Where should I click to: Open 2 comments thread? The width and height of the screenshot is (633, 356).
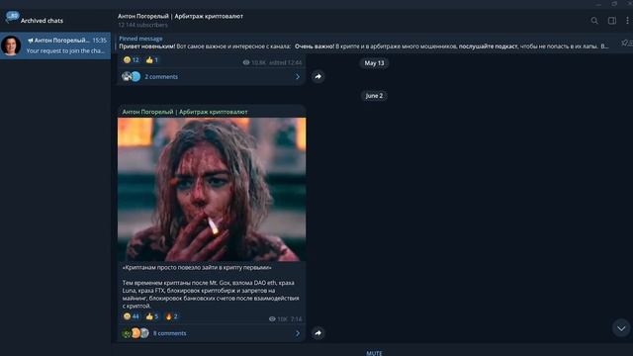211,76
